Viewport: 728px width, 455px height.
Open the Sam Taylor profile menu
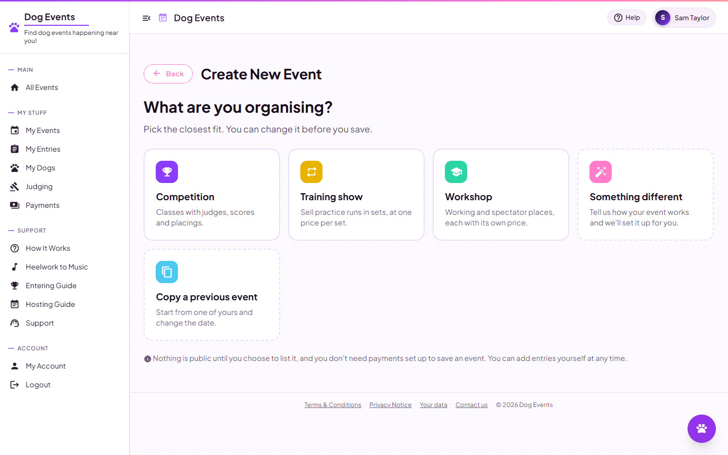point(684,18)
